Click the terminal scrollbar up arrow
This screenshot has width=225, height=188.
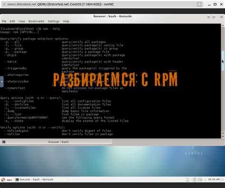(x=223, y=26)
